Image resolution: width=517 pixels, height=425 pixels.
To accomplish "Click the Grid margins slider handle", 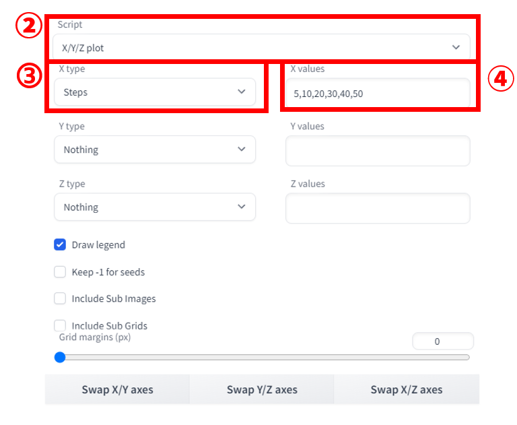I will point(60,357).
